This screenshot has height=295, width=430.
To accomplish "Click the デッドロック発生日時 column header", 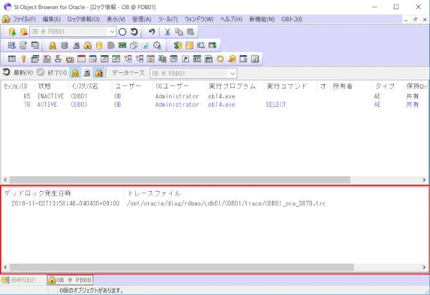I will [62, 193].
